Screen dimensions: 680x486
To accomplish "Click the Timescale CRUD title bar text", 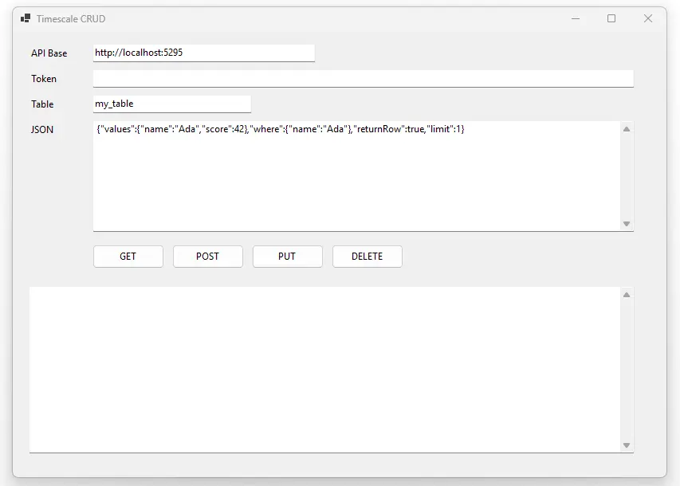I will coord(70,18).
